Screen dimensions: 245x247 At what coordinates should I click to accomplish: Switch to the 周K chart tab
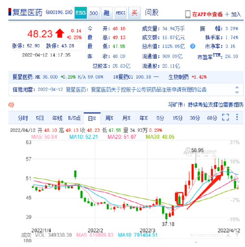coord(109,118)
